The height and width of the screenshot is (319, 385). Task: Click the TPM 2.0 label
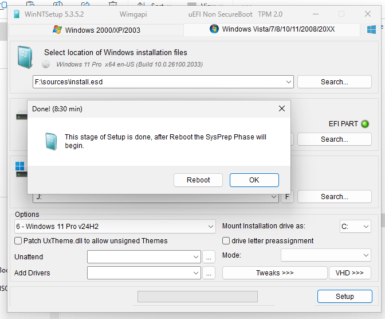[270, 14]
